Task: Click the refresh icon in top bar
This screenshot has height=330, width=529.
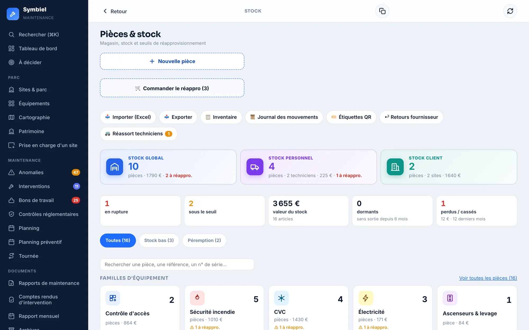Action: (510, 11)
